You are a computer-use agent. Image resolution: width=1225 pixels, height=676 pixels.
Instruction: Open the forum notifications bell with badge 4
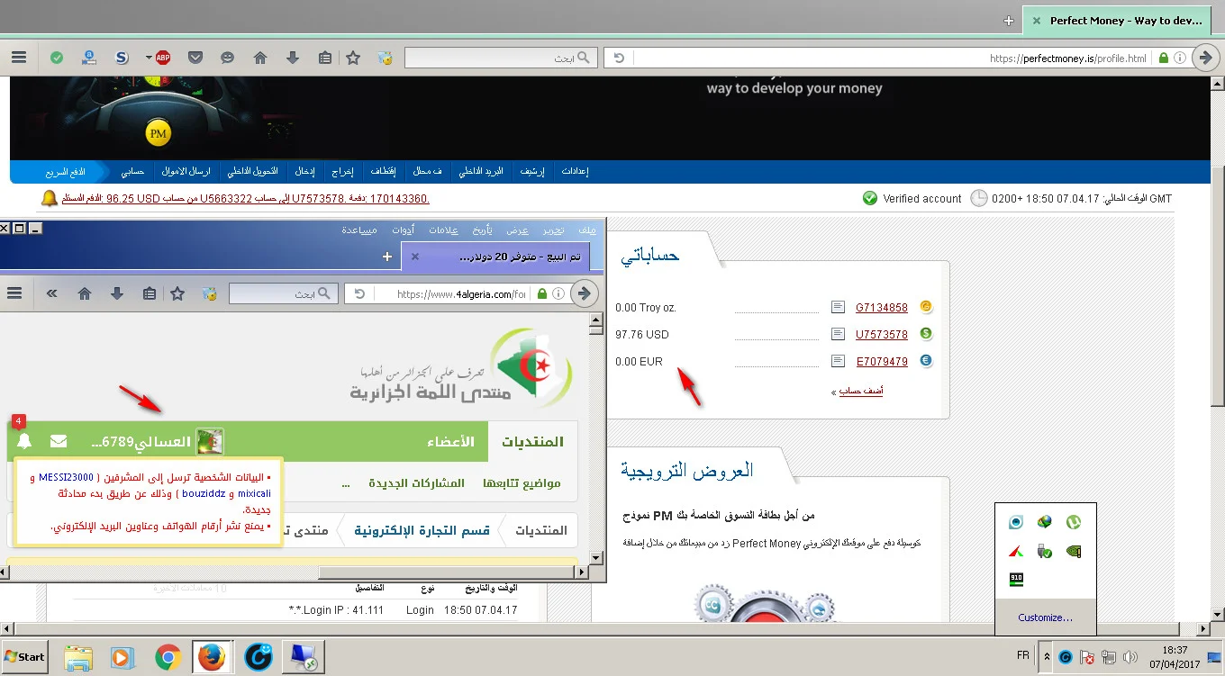point(24,441)
